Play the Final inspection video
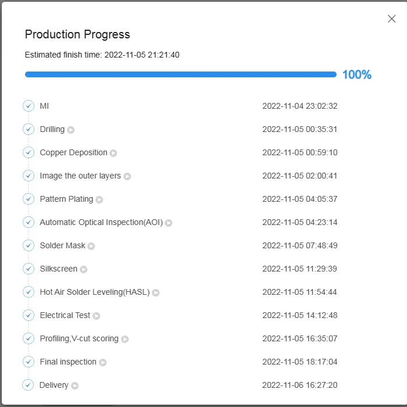Viewport: 407px width, 407px height. (102, 362)
